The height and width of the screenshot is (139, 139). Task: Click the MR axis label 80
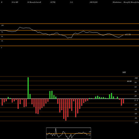136,83
